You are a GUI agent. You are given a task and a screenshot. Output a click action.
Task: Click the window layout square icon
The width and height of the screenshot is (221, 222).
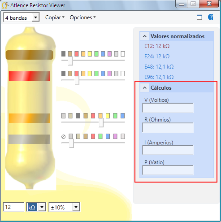199,17
